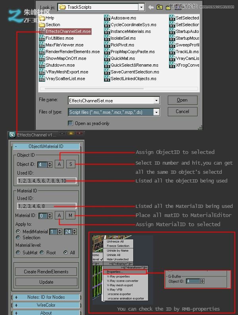
Task: Click the file list horizontal scrollbar
Action: tap(119, 88)
